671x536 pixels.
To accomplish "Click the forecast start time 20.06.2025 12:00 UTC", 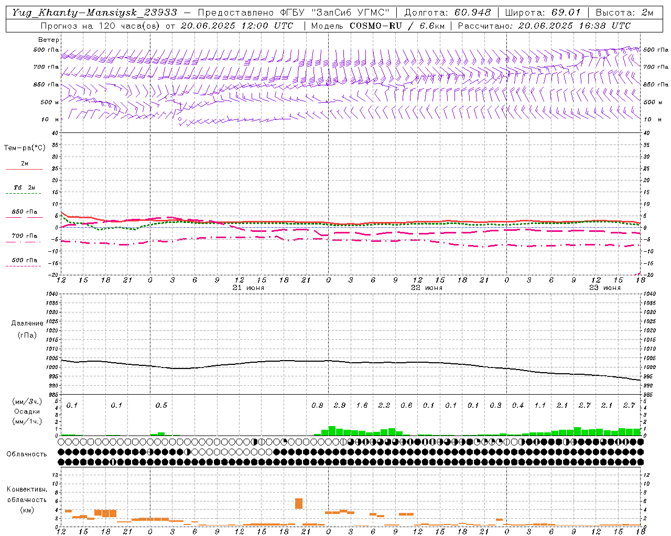I will [237, 26].
